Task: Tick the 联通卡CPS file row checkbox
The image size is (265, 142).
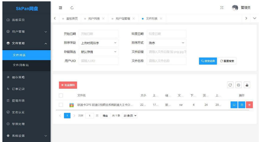Action: (61, 105)
